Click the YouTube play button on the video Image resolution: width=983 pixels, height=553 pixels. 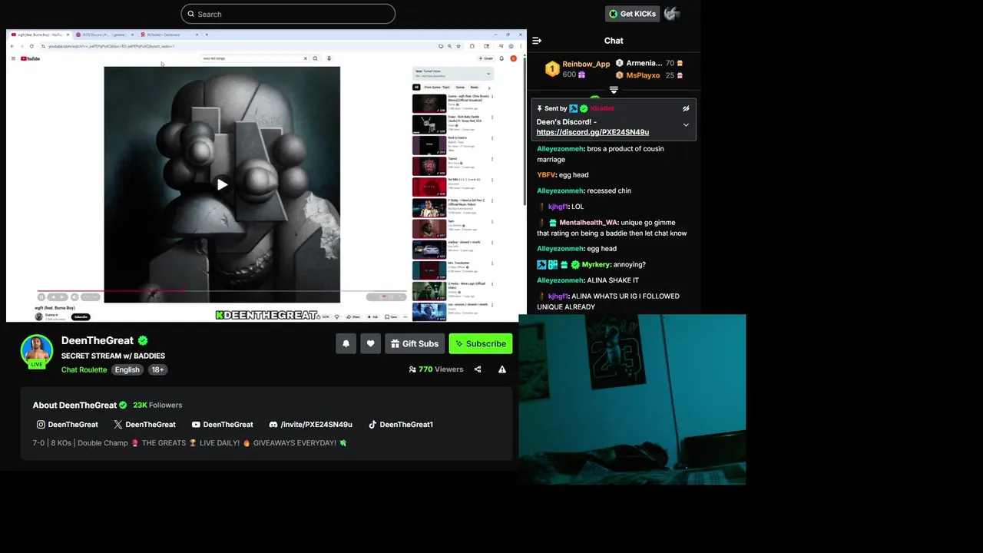pyautogui.click(x=222, y=184)
